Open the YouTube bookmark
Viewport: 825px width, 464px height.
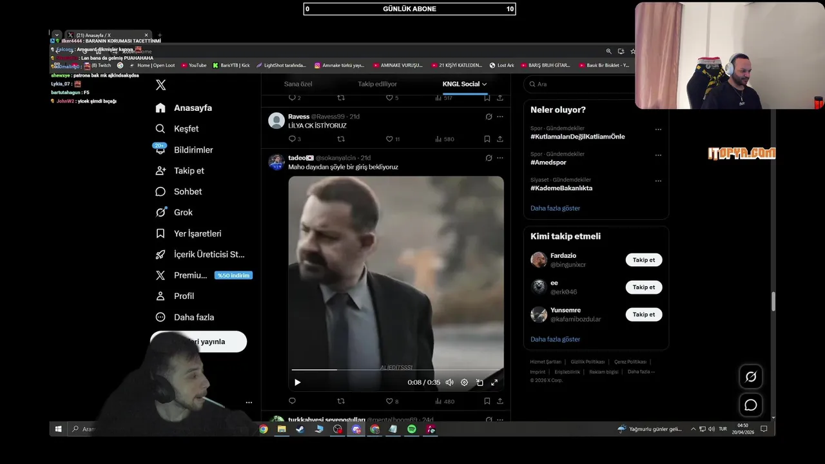tap(194, 65)
